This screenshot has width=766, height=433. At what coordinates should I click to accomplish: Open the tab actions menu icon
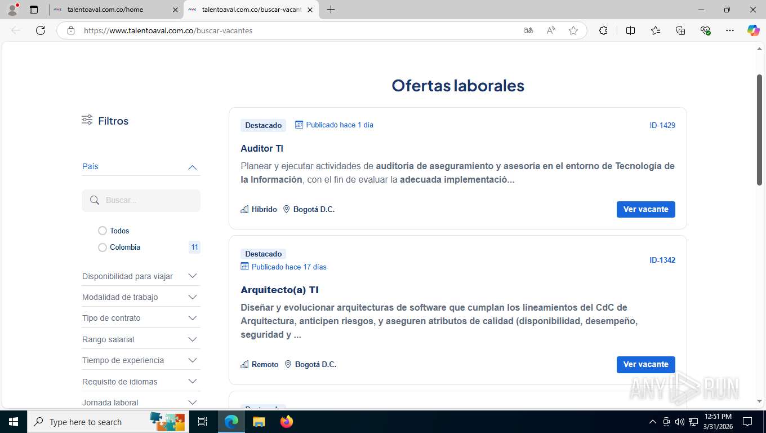tap(34, 10)
